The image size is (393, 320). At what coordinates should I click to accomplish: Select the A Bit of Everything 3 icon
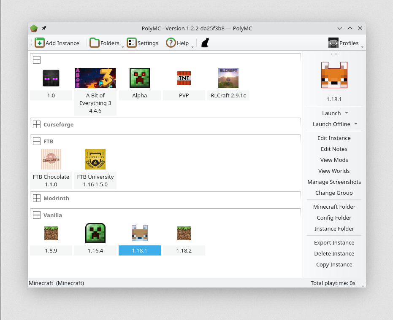point(95,78)
